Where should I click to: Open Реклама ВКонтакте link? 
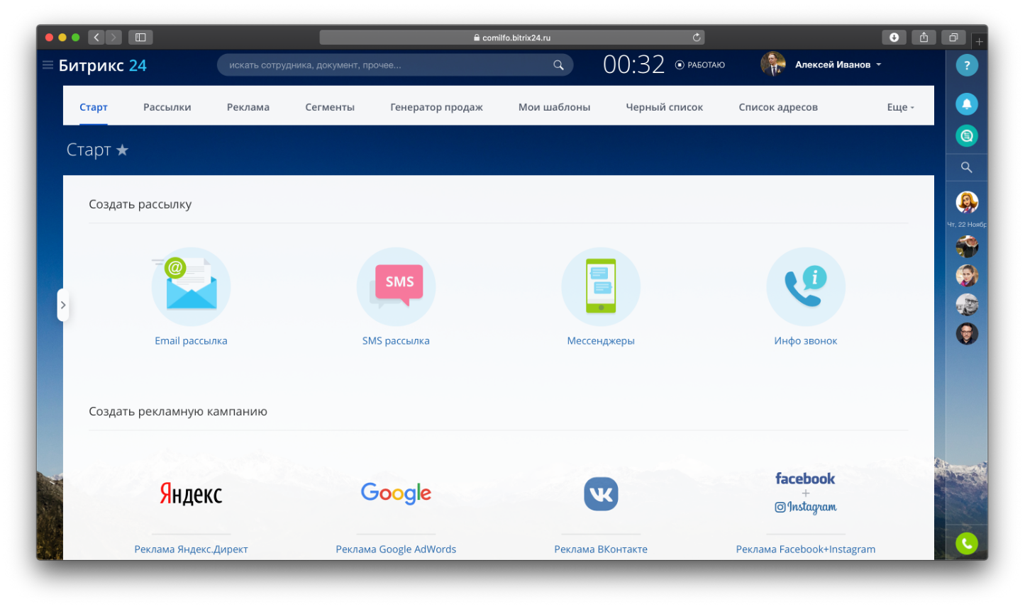pyautogui.click(x=601, y=549)
